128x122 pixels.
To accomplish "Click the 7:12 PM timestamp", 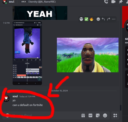I will coord(6,23).
